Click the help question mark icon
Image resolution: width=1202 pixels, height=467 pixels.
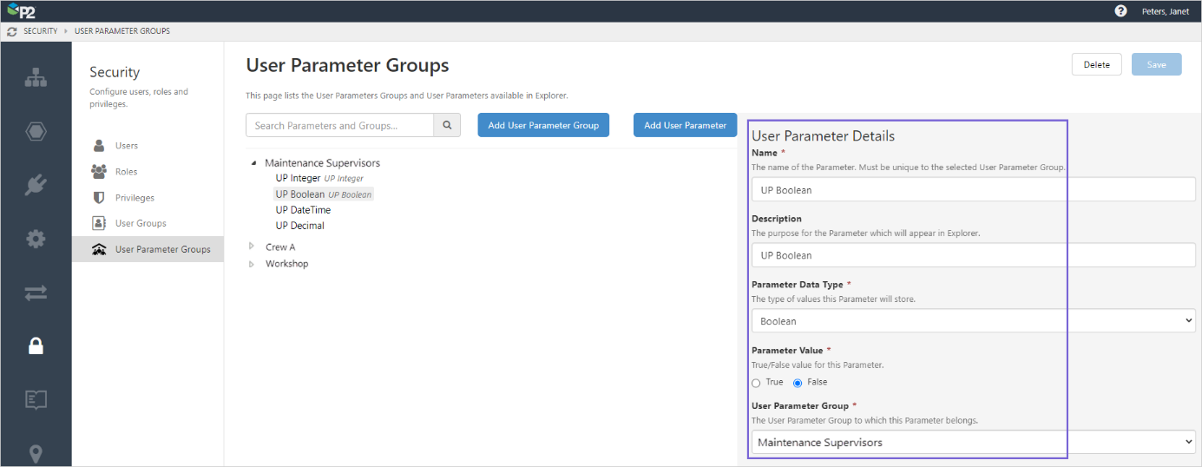pos(1120,11)
